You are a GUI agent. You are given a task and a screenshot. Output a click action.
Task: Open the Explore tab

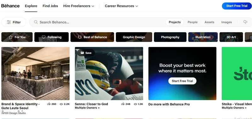(x=31, y=6)
